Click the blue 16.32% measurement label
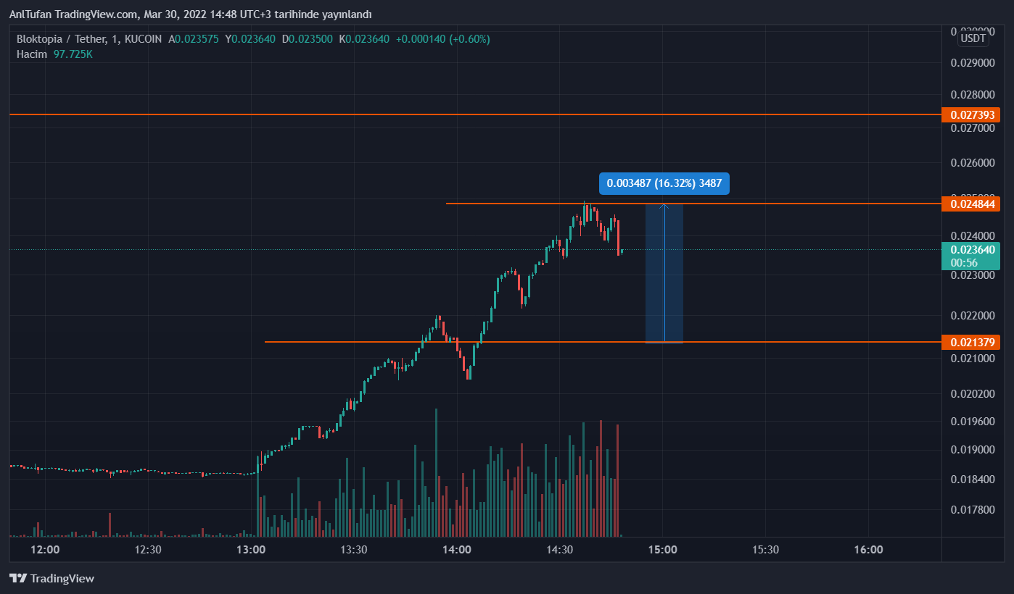 pos(664,183)
